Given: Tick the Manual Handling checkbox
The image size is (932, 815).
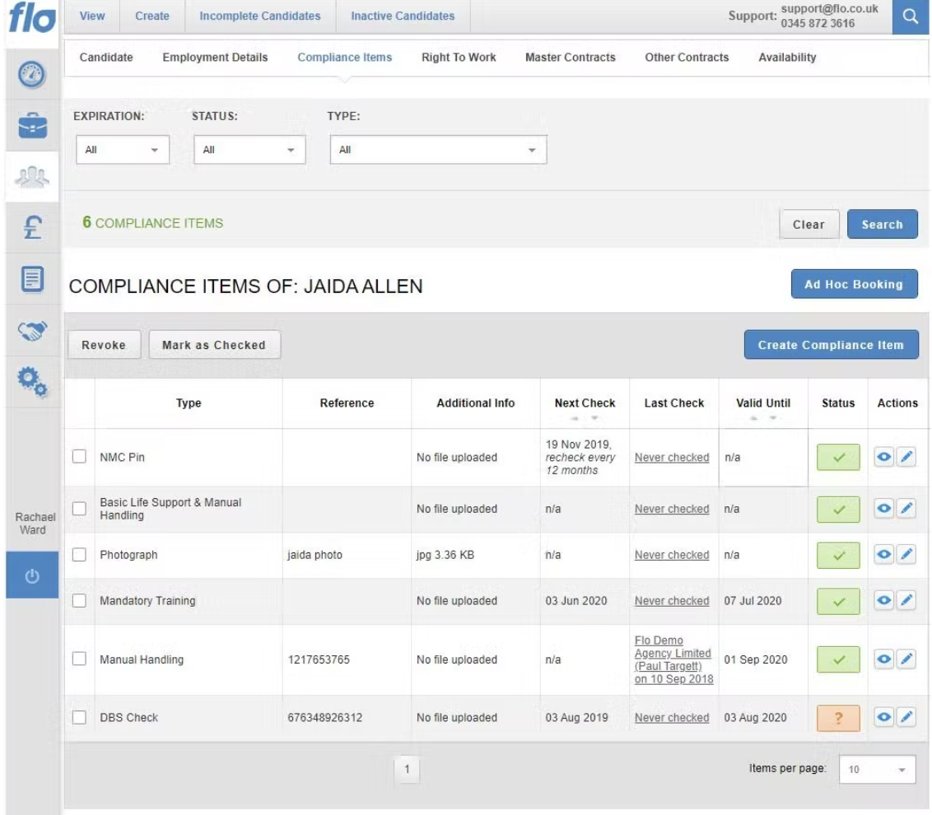Looking at the screenshot, I should pyautogui.click(x=79, y=659).
